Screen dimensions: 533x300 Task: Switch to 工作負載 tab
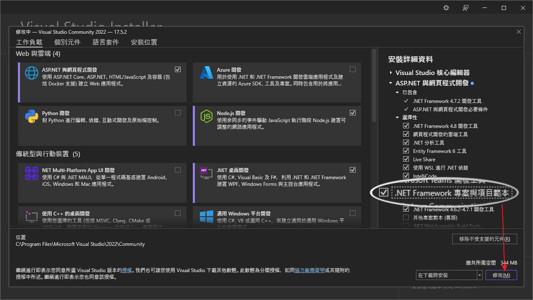29,42
